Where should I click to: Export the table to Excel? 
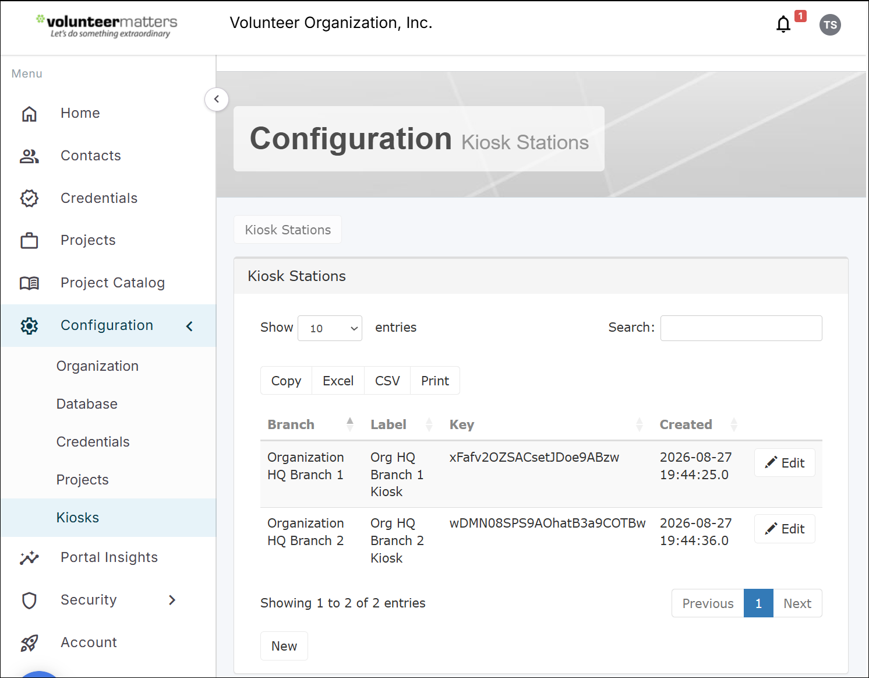point(338,381)
